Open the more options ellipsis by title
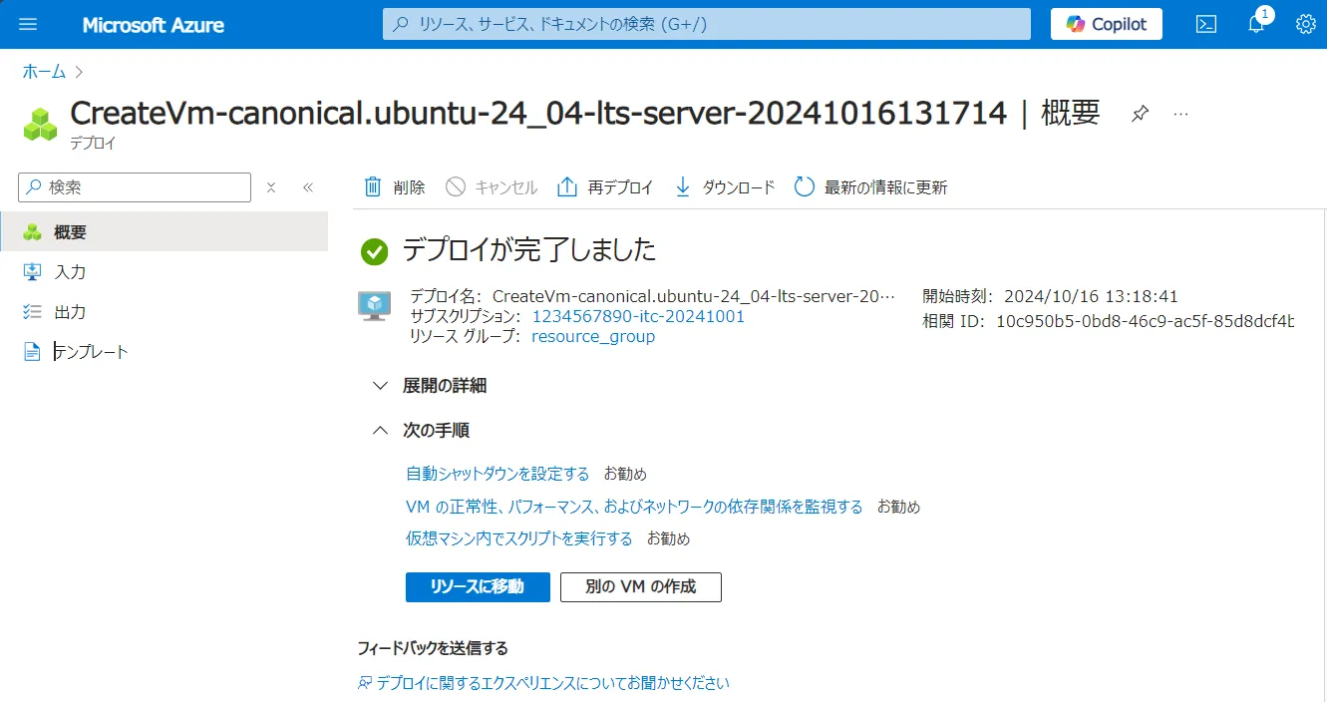Viewport: 1327px width, 702px height. pyautogui.click(x=1180, y=115)
